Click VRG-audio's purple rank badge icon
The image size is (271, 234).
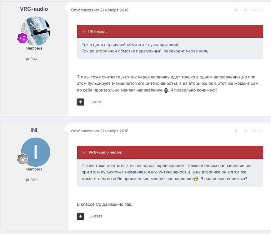click(x=22, y=38)
